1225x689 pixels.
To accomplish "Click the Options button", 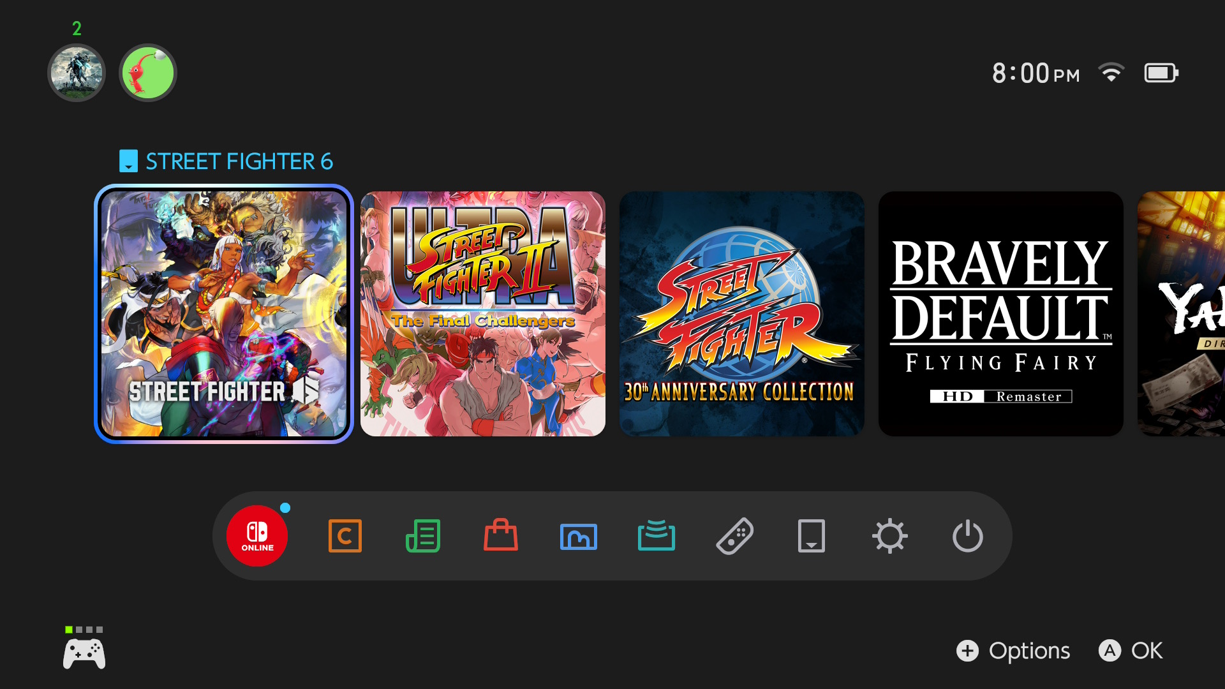I will pos(1013,651).
